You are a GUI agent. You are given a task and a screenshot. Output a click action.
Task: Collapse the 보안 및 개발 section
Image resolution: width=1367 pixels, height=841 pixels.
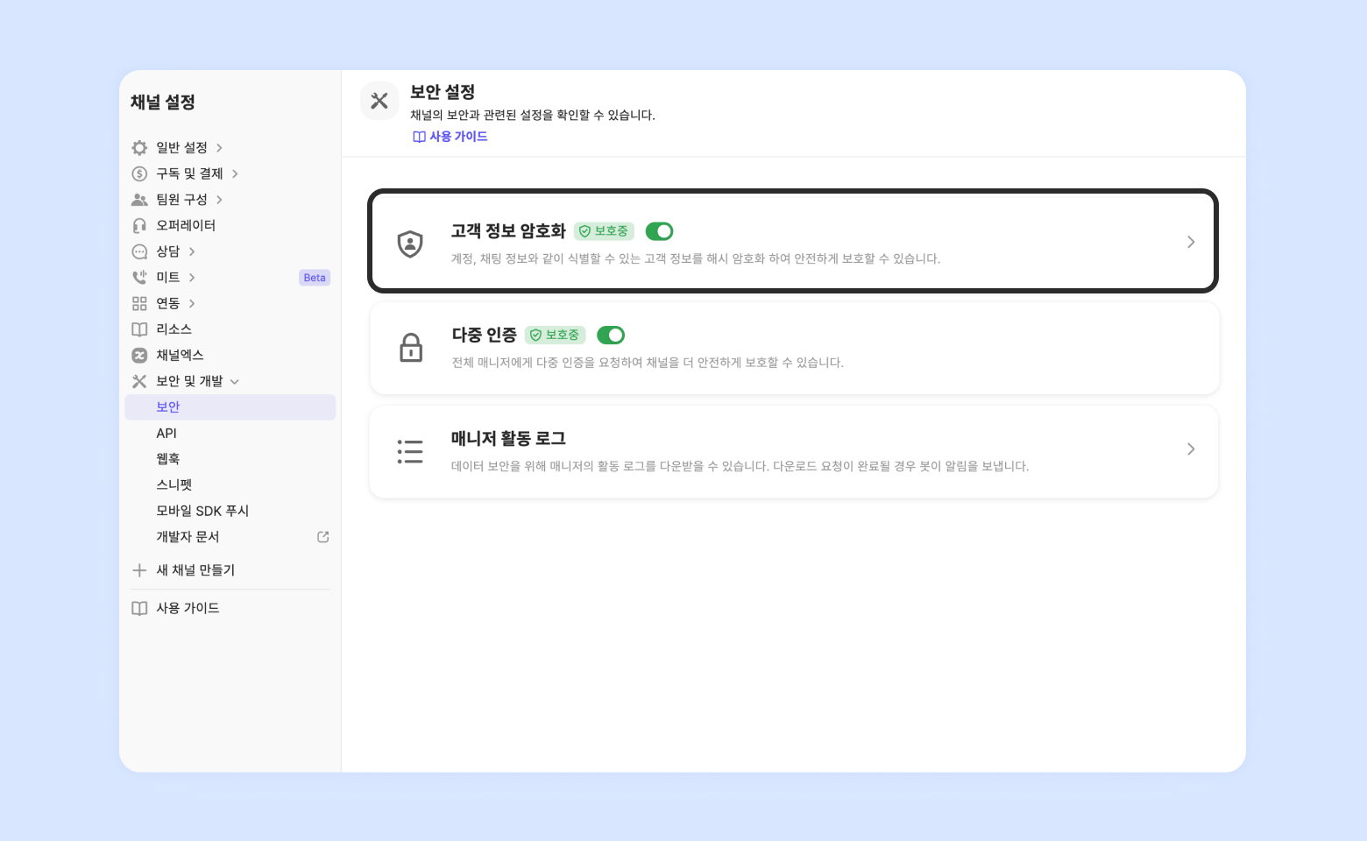pyautogui.click(x=235, y=382)
